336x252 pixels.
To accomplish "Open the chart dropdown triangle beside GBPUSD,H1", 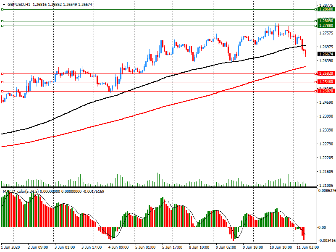I will [4, 5].
